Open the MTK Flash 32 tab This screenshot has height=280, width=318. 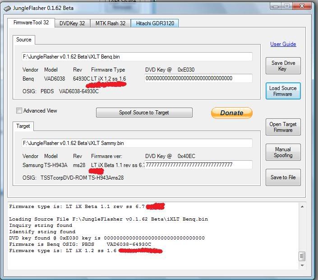[x=111, y=23]
